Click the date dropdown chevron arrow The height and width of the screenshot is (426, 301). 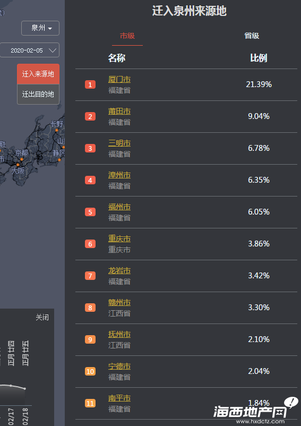[x=52, y=50]
